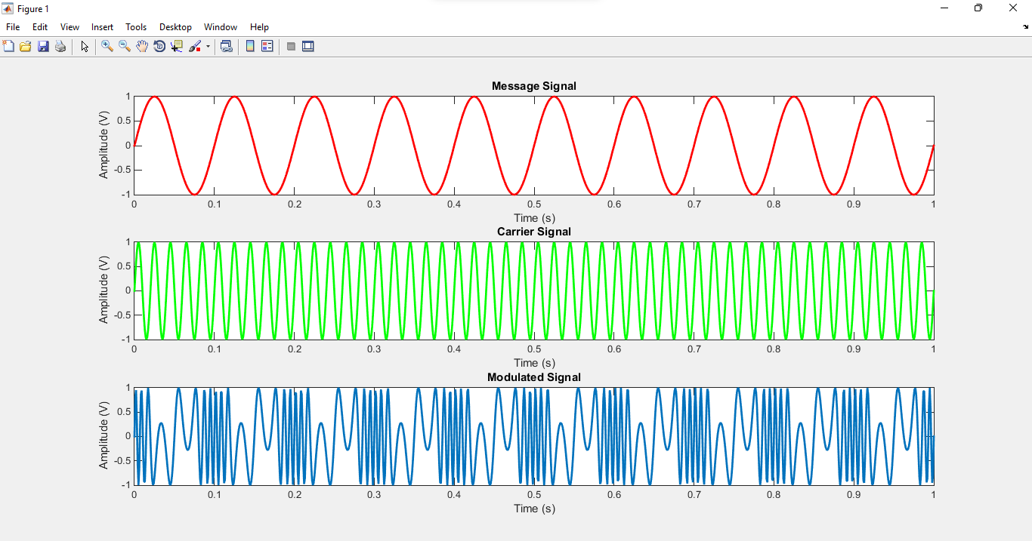The image size is (1032, 541).
Task: Toggle the Edit Plot arrow pointer
Action: click(85, 47)
